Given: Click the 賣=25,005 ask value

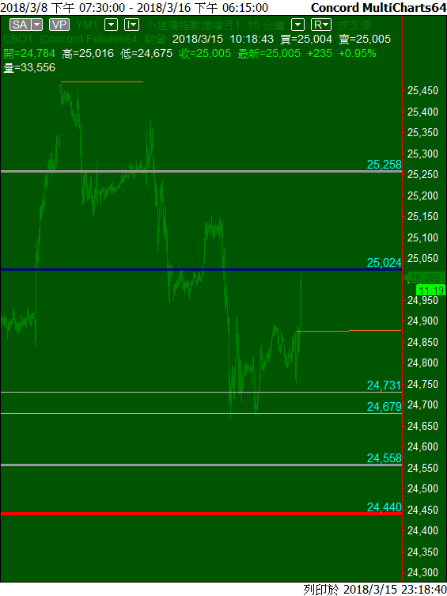Looking at the screenshot, I should 365,39.
